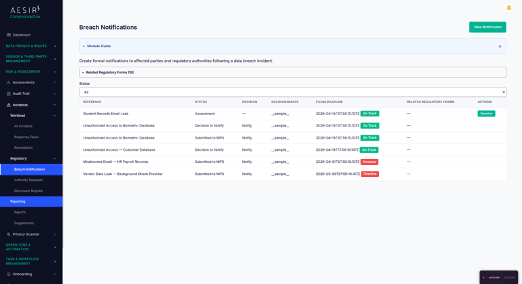Open the notifications bell icon
522x284 pixels.
point(509,7)
